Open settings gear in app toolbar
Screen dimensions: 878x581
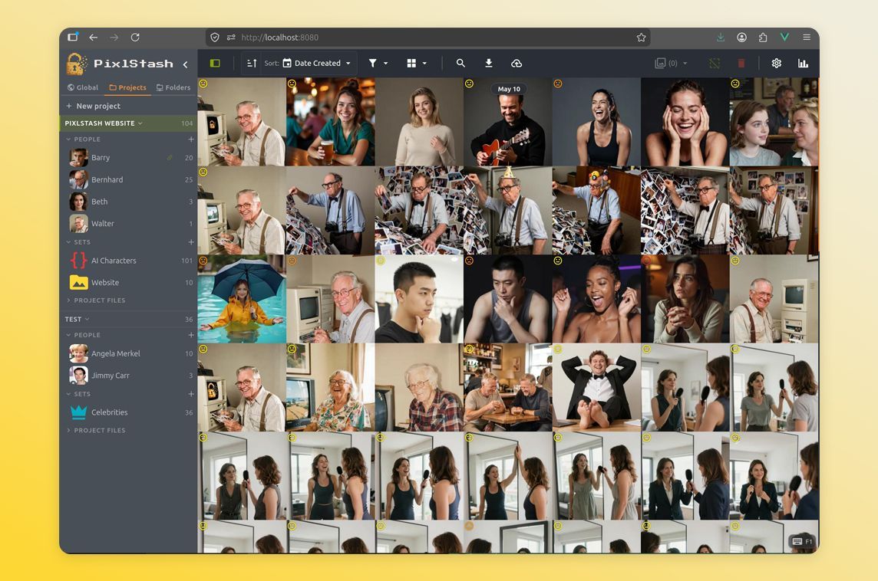776,63
